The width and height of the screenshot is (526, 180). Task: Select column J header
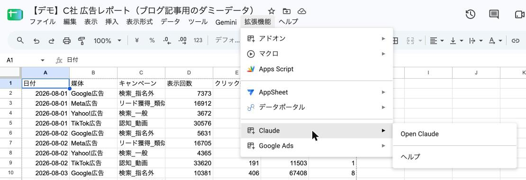click(476, 72)
